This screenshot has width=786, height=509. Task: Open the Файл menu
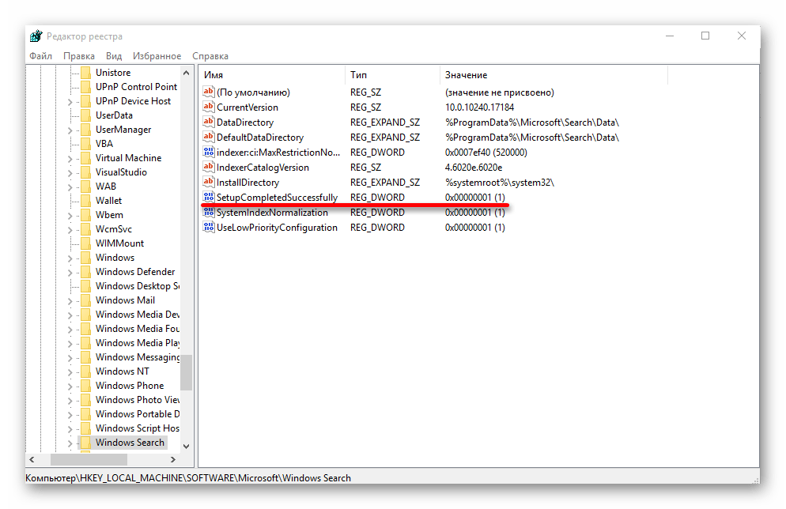click(41, 56)
